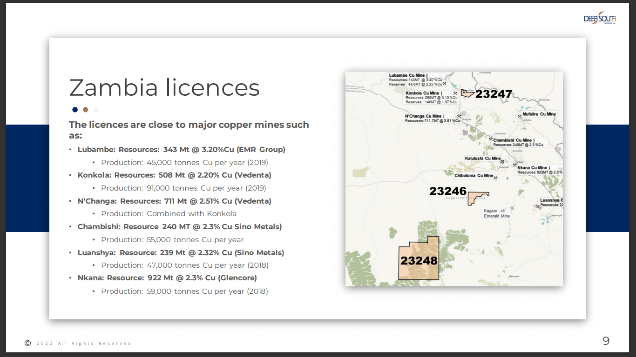Image resolution: width=636 pixels, height=357 pixels.
Task: Click the Deep South Resources logo
Action: click(x=600, y=18)
